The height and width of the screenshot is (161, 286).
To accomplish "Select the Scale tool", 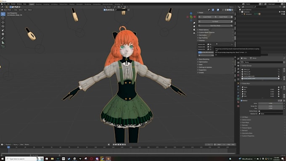I will 3,30.
